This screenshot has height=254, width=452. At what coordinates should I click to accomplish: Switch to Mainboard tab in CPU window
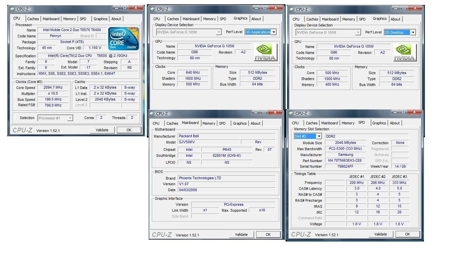pos(51,19)
